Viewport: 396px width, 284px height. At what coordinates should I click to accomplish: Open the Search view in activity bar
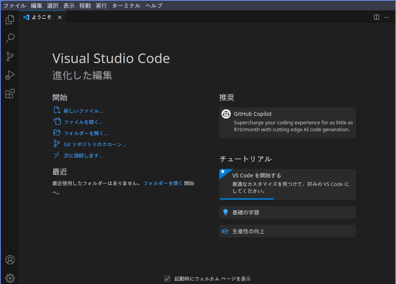(10, 38)
